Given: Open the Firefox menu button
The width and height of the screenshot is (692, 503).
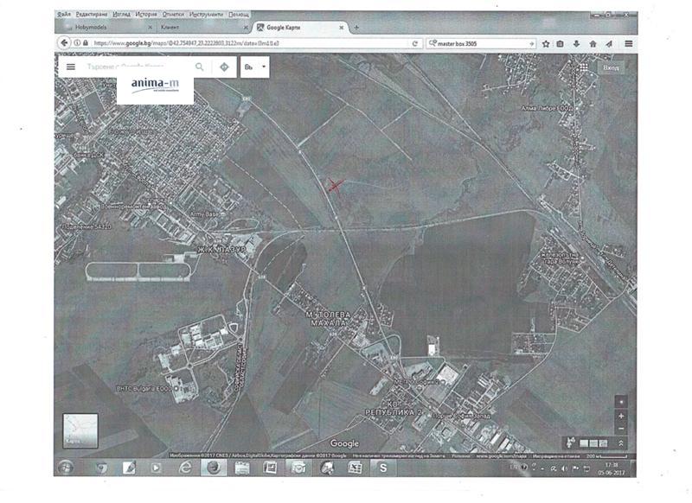Looking at the screenshot, I should coord(629,43).
